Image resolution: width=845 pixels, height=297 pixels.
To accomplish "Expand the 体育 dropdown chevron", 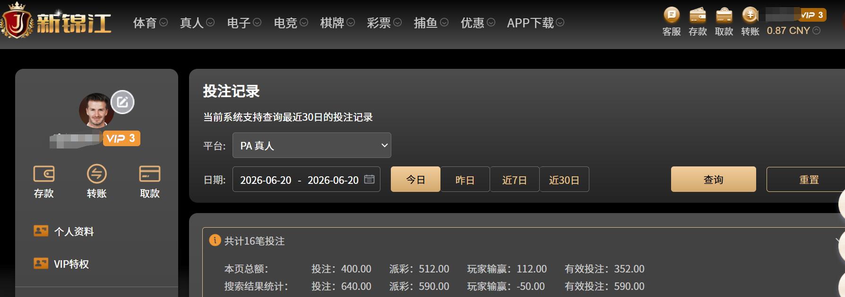I will point(164,22).
